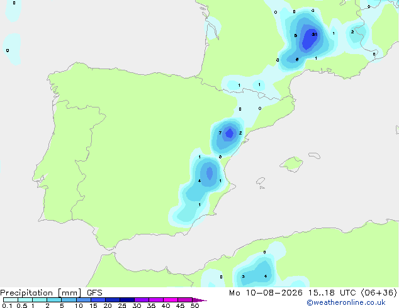Click the '0.5' legend scale label
399x308 pixels.
point(22,305)
